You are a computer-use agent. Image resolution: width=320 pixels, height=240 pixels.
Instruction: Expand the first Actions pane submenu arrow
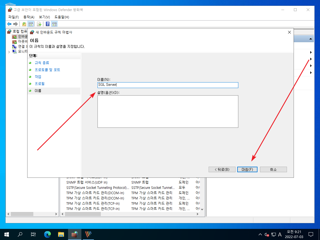[311, 52]
